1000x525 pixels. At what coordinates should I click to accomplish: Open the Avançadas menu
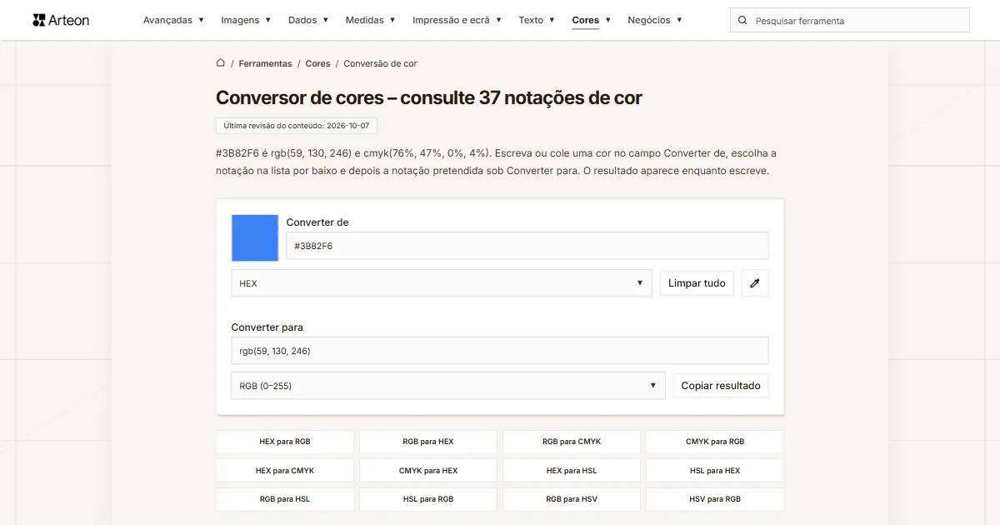[173, 20]
